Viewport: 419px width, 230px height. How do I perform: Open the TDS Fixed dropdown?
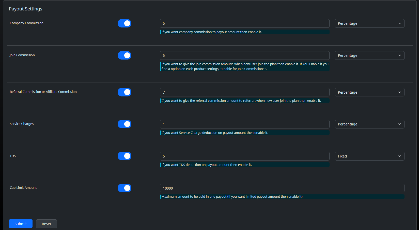(369, 156)
